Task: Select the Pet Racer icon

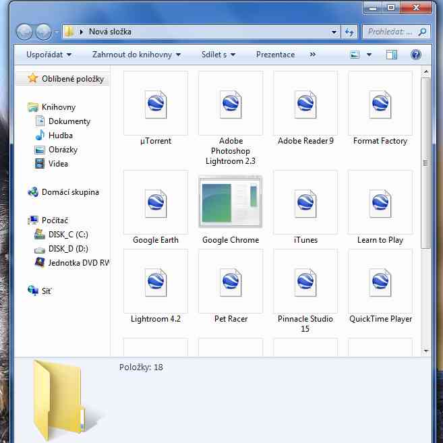Action: [x=231, y=282]
